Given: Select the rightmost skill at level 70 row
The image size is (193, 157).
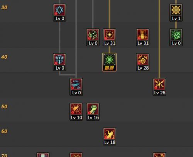Looking at the screenshot, I should (159, 155).
